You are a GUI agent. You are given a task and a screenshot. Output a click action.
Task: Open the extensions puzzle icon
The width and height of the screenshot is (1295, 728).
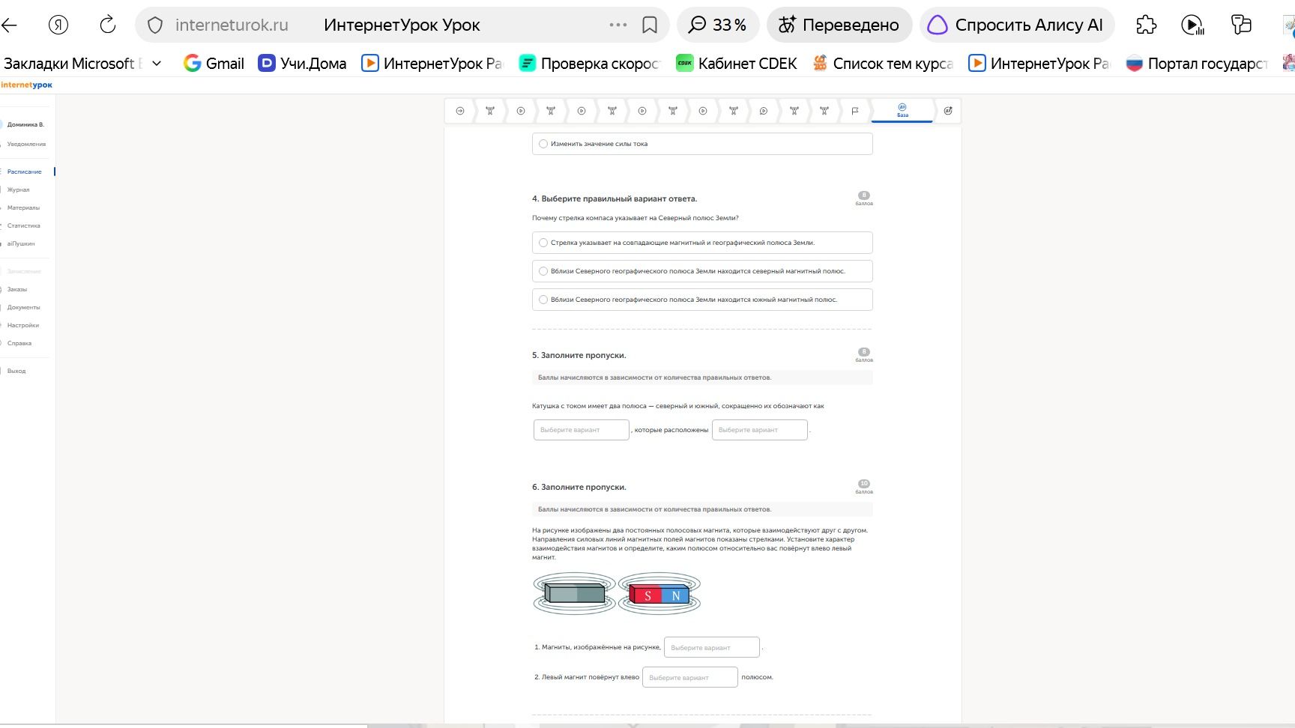tap(1147, 25)
